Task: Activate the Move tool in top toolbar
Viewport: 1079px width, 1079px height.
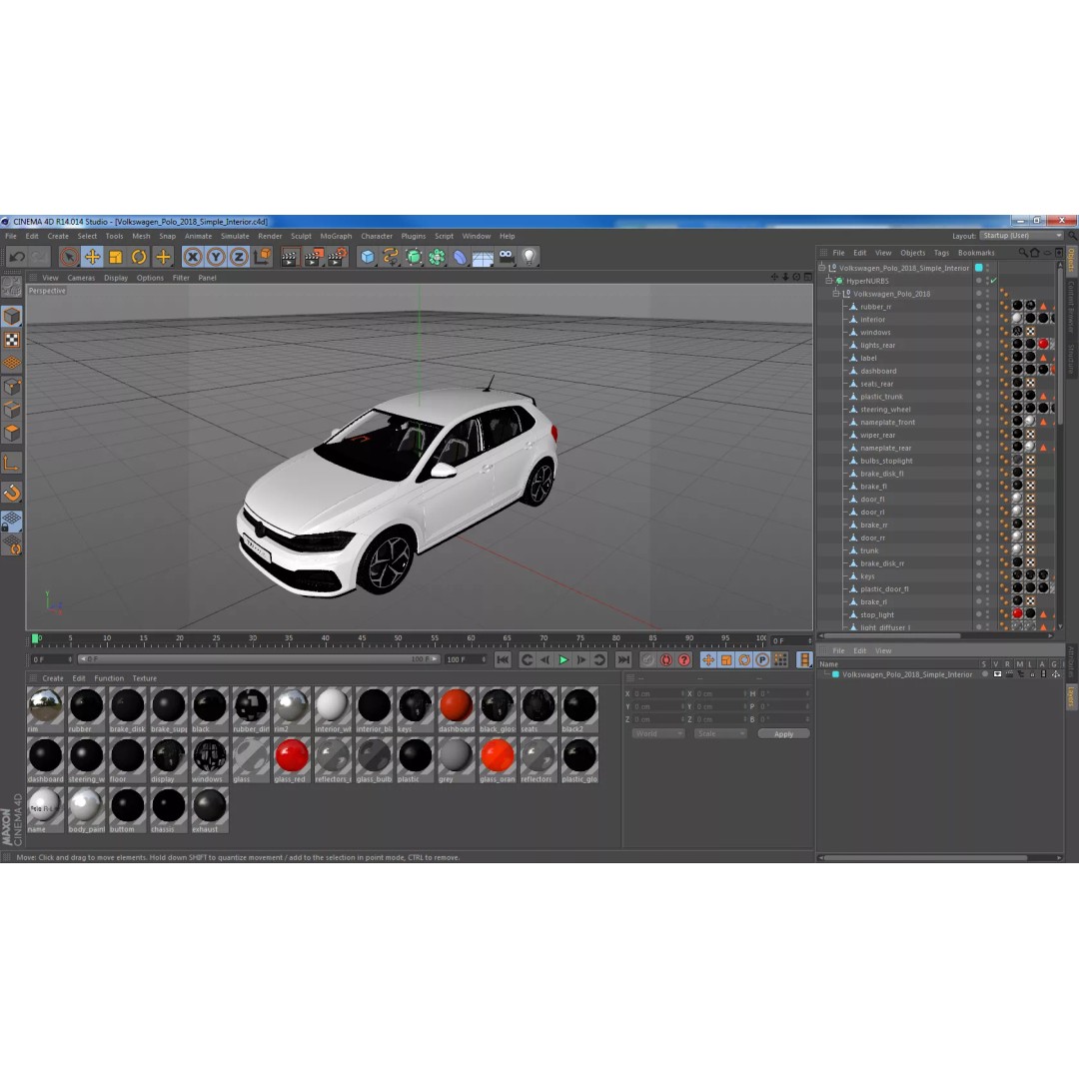Action: pos(92,257)
